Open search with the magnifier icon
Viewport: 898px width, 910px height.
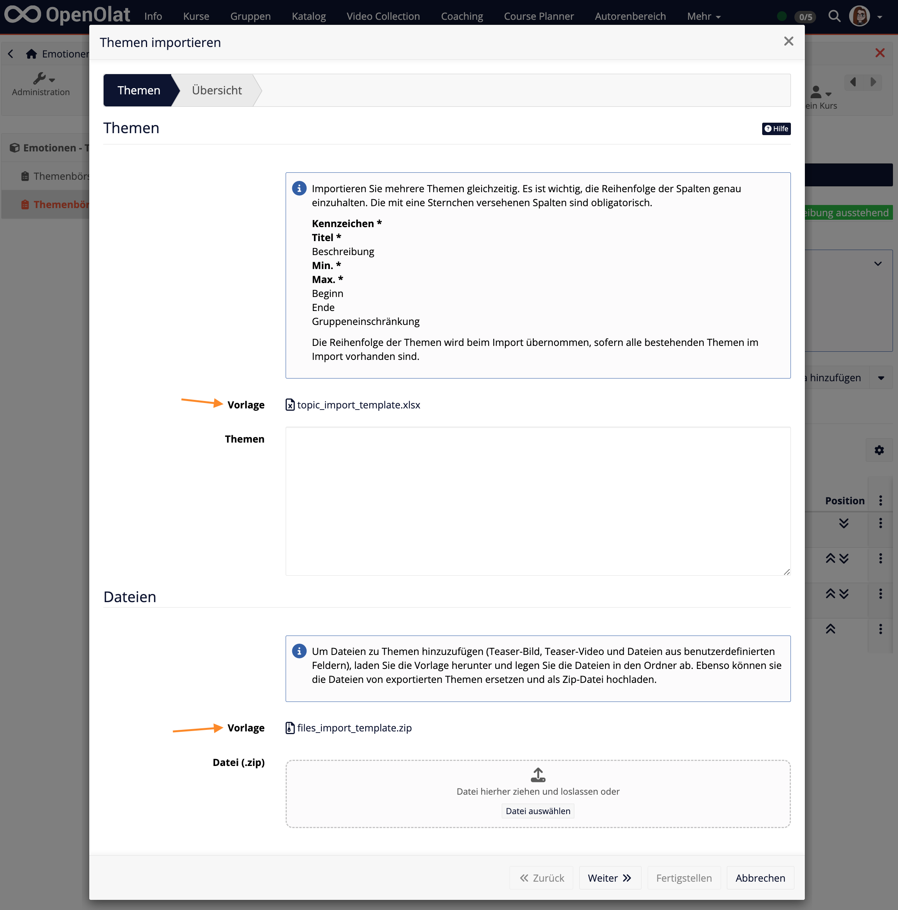(834, 16)
